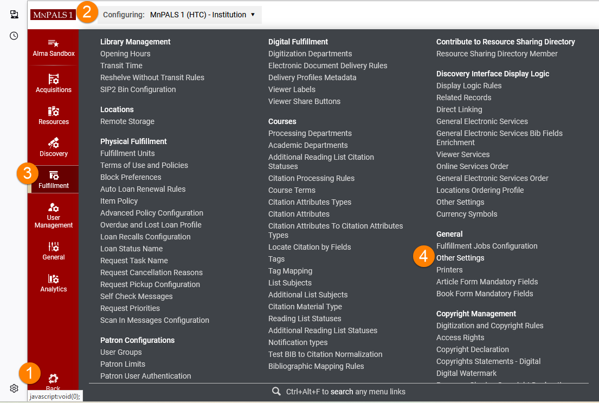Image resolution: width=599 pixels, height=403 pixels.
Task: Open Auto Loan Renewal Rules
Action: click(x=143, y=189)
